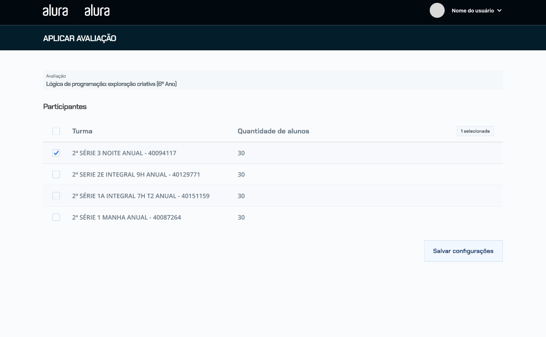Click the 1 selecionada badge
The width and height of the screenshot is (546, 337).
tap(475, 131)
